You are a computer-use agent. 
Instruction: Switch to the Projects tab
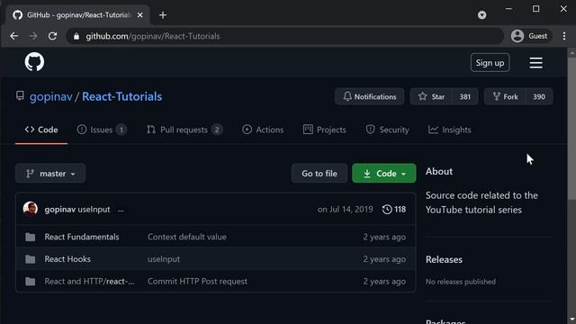pos(324,130)
